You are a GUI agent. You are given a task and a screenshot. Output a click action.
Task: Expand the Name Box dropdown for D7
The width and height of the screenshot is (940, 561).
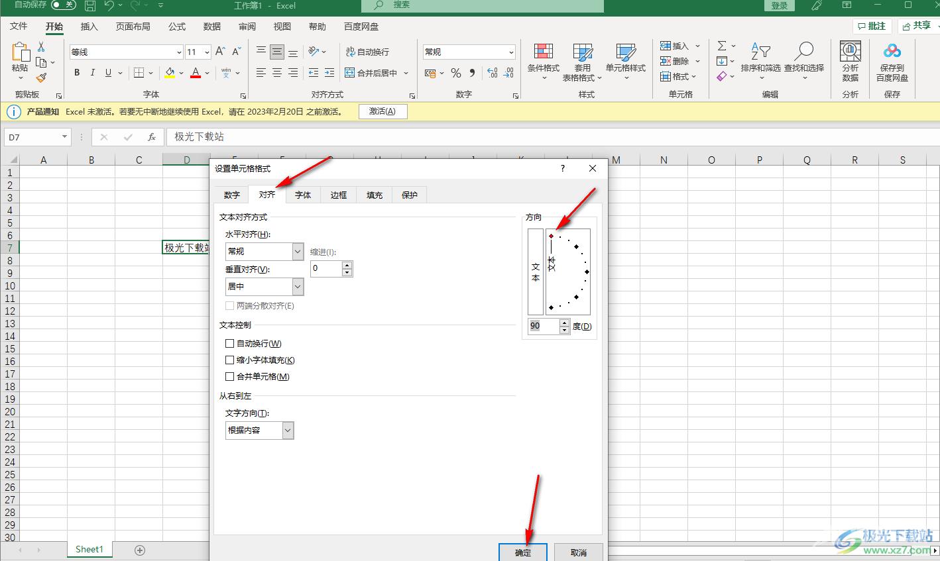[64, 137]
